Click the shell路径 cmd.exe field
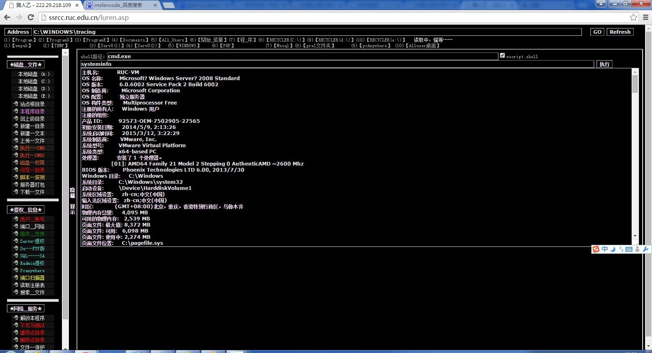 [x=303, y=56]
